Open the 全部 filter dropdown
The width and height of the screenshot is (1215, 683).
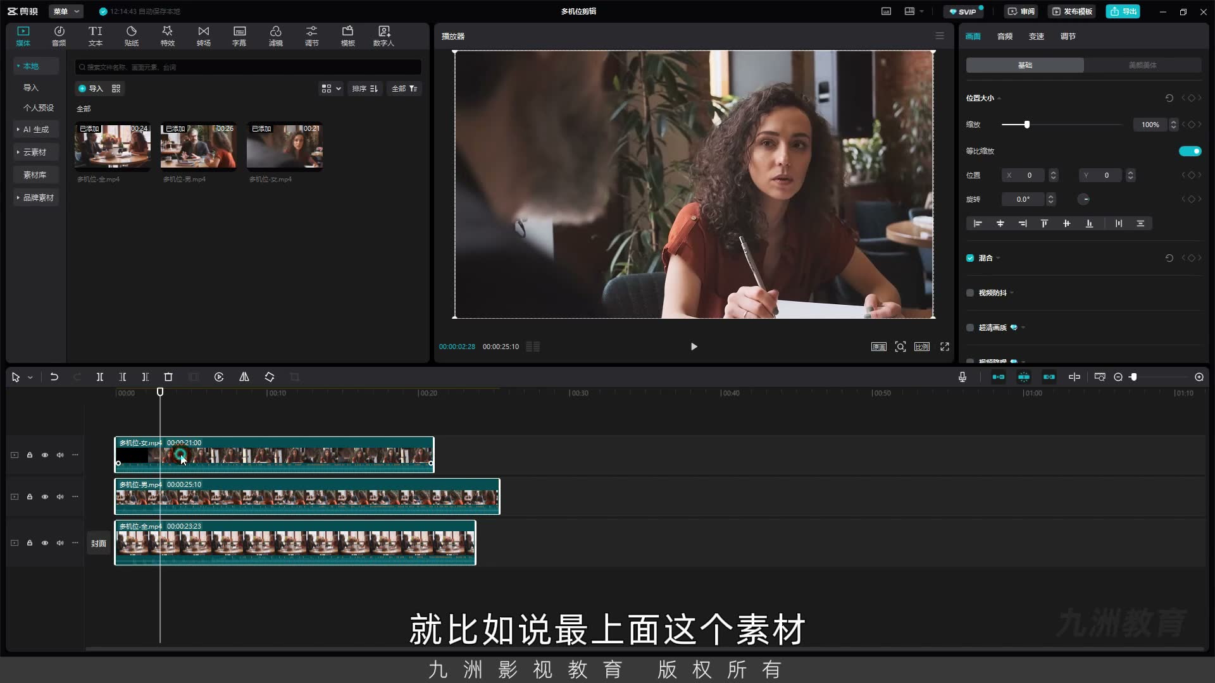[x=404, y=89]
